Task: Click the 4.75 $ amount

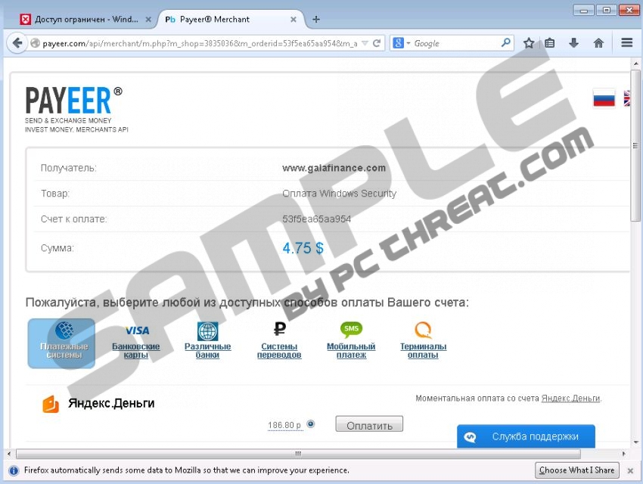Action: coord(303,248)
